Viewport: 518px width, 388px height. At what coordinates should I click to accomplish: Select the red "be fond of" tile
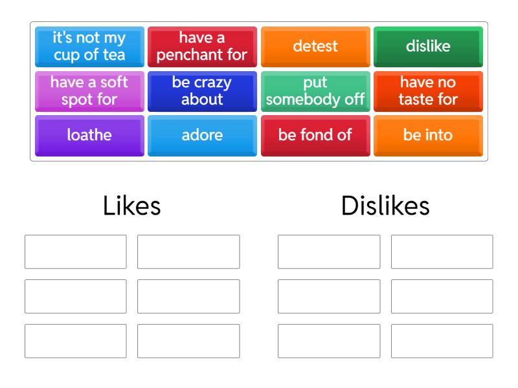315,136
